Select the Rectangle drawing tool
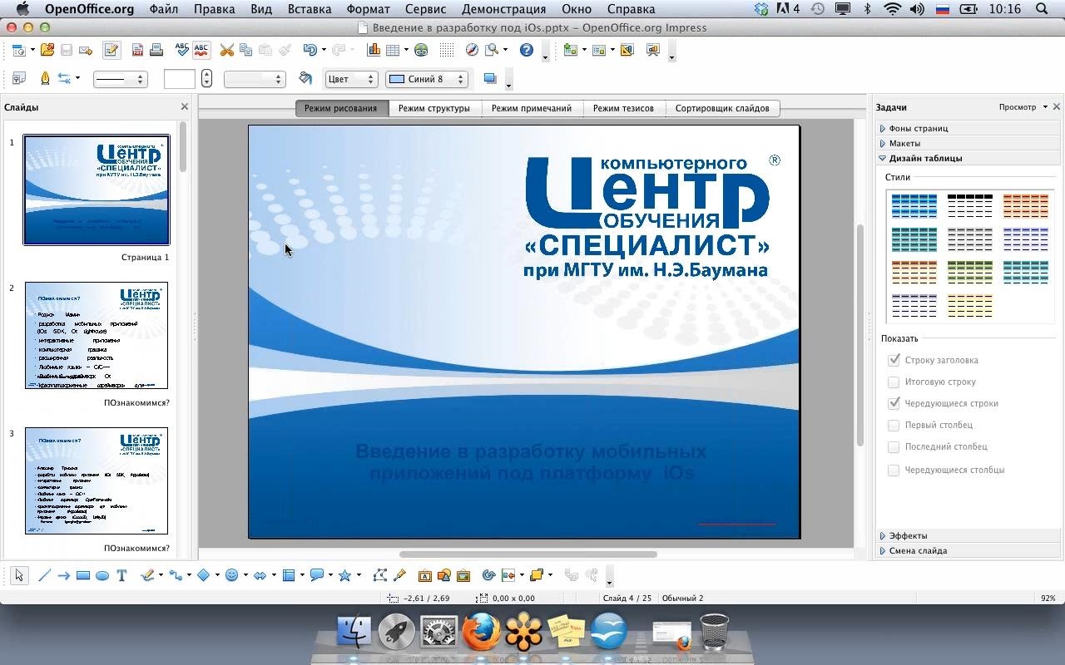This screenshot has width=1065, height=665. (83, 575)
